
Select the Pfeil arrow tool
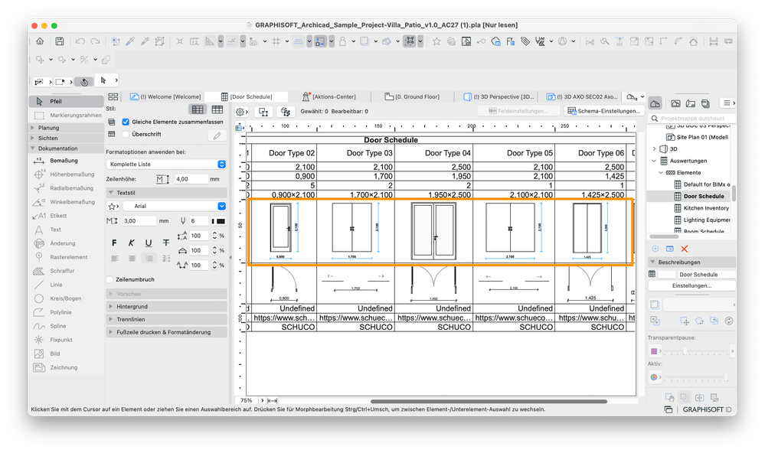click(66, 102)
